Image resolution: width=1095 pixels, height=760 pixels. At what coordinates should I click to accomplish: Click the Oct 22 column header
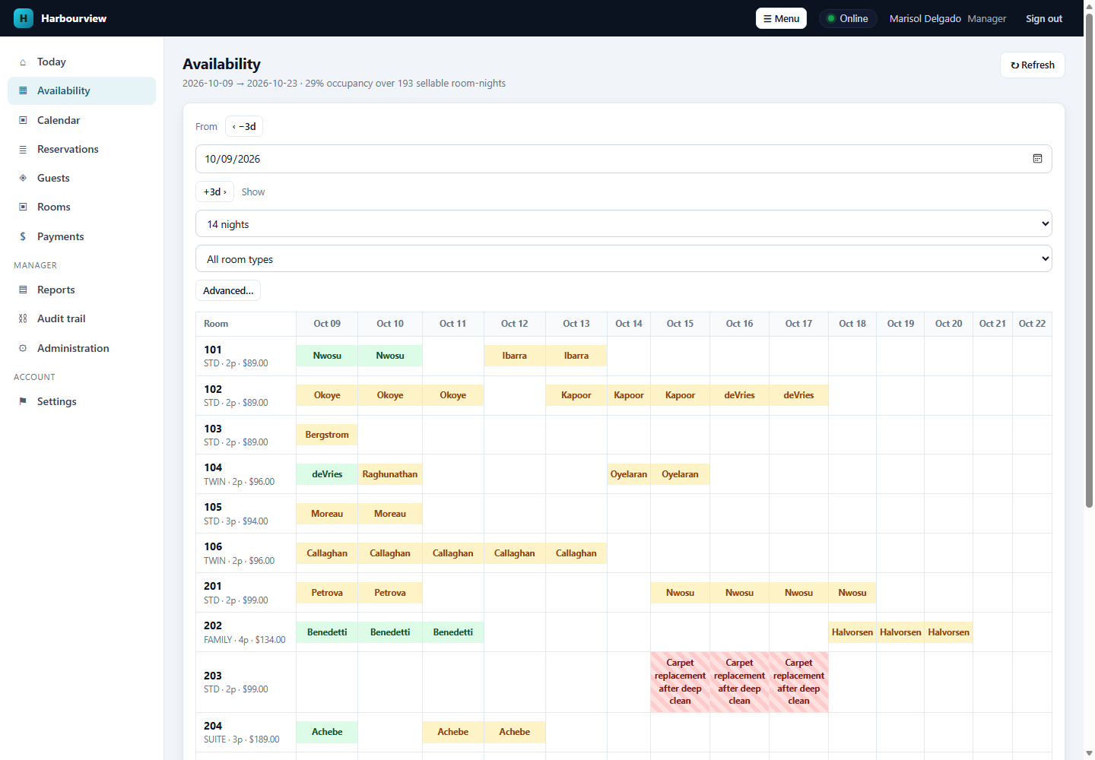pyautogui.click(x=1032, y=324)
